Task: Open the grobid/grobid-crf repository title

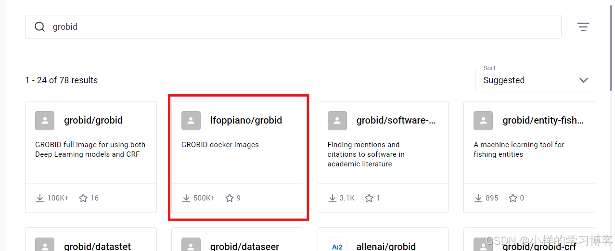Action: (539, 246)
